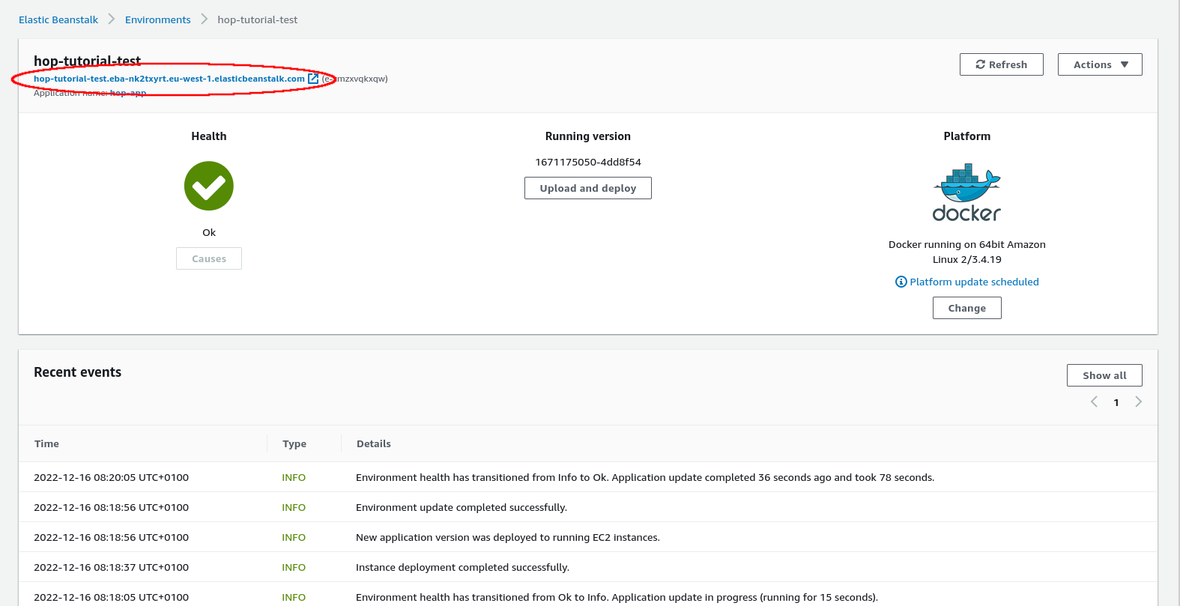The width and height of the screenshot is (1180, 606).
Task: Select timestamp 2022-12-16 08:18:05 UTC+0100
Action: 111,597
